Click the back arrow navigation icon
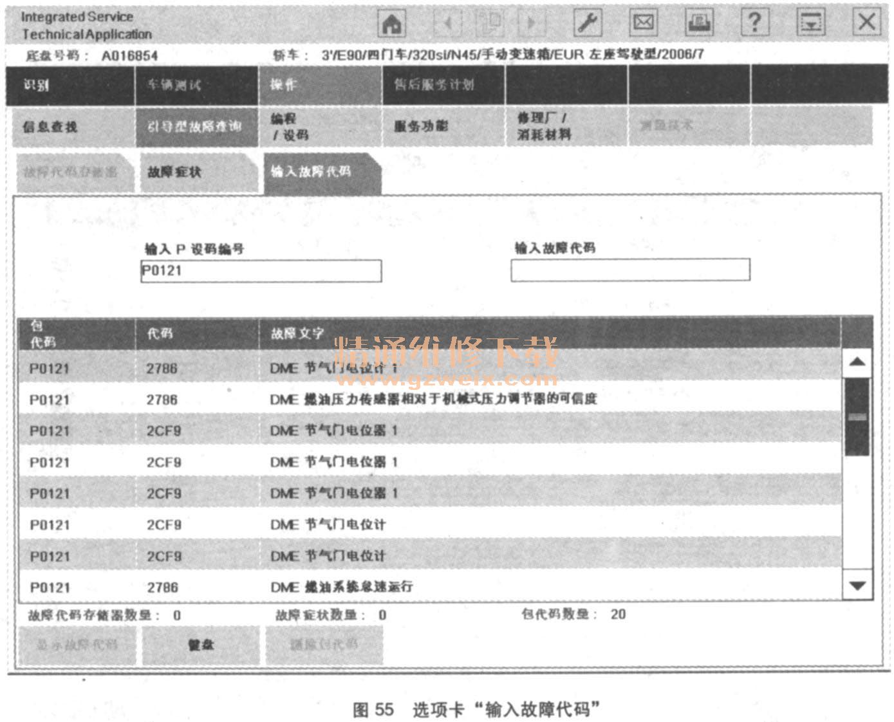The image size is (894, 722). [x=448, y=23]
